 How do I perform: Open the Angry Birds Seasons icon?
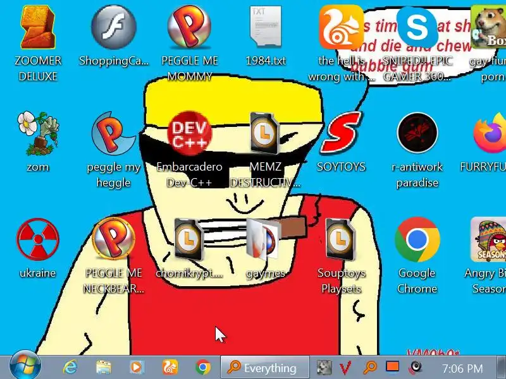pos(488,239)
